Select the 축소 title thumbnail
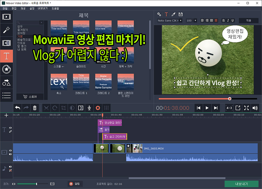 [x=59, y=82]
